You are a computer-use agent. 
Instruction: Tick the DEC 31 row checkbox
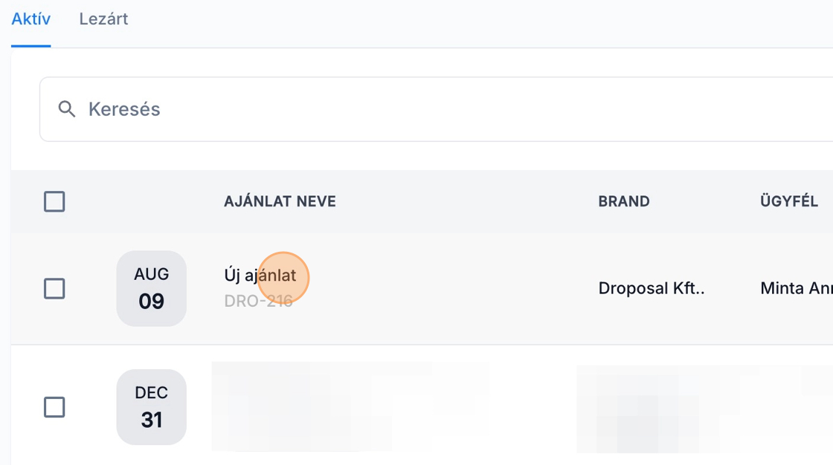54,407
